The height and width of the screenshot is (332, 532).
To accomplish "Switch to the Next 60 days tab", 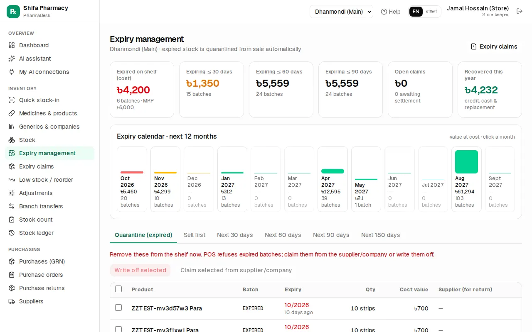I will tap(283, 235).
